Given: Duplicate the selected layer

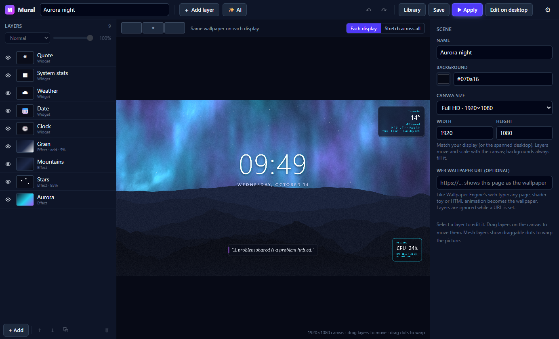Looking at the screenshot, I should pyautogui.click(x=65, y=330).
